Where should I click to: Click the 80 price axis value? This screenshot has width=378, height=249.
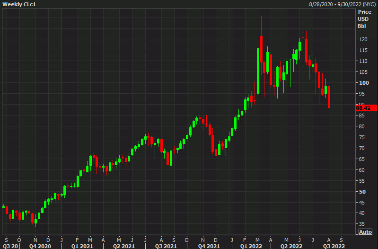coord(362,126)
